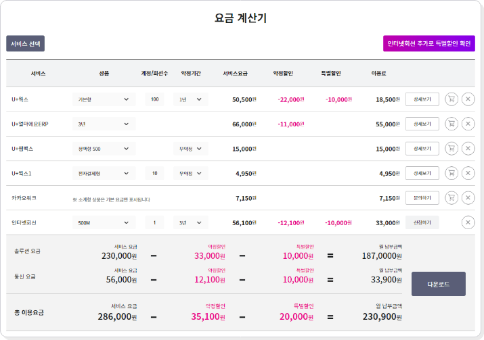Click the 요금 계산기 title
The width and height of the screenshot is (484, 340).
point(240,18)
